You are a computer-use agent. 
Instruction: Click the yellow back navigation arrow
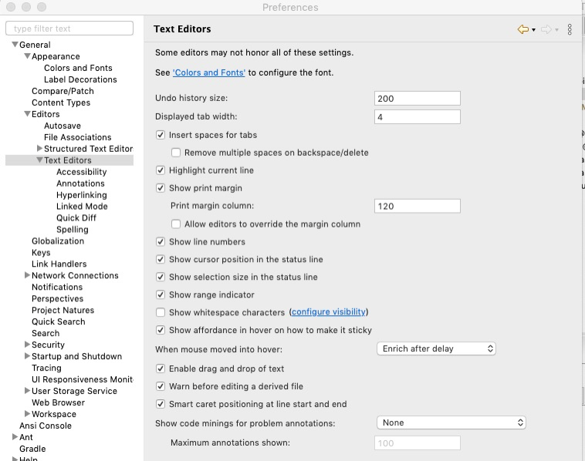point(522,29)
